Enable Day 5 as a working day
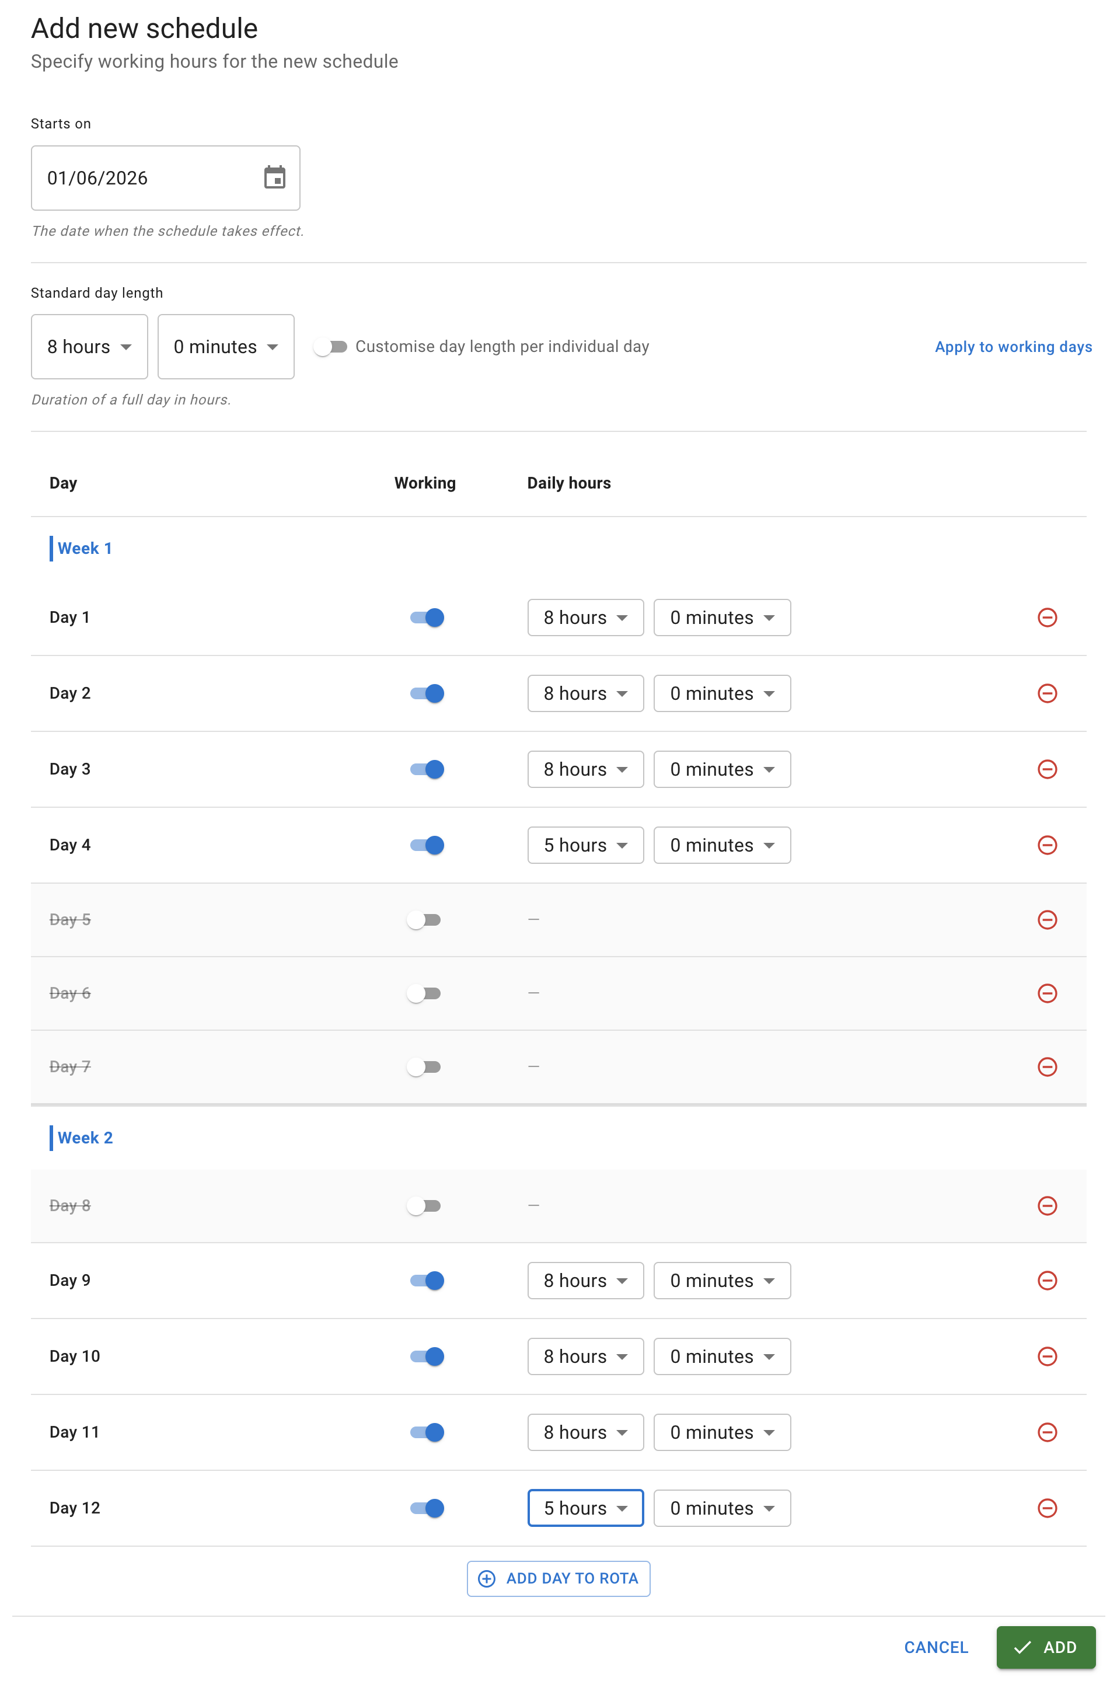Image resolution: width=1117 pixels, height=1695 pixels. point(424,920)
